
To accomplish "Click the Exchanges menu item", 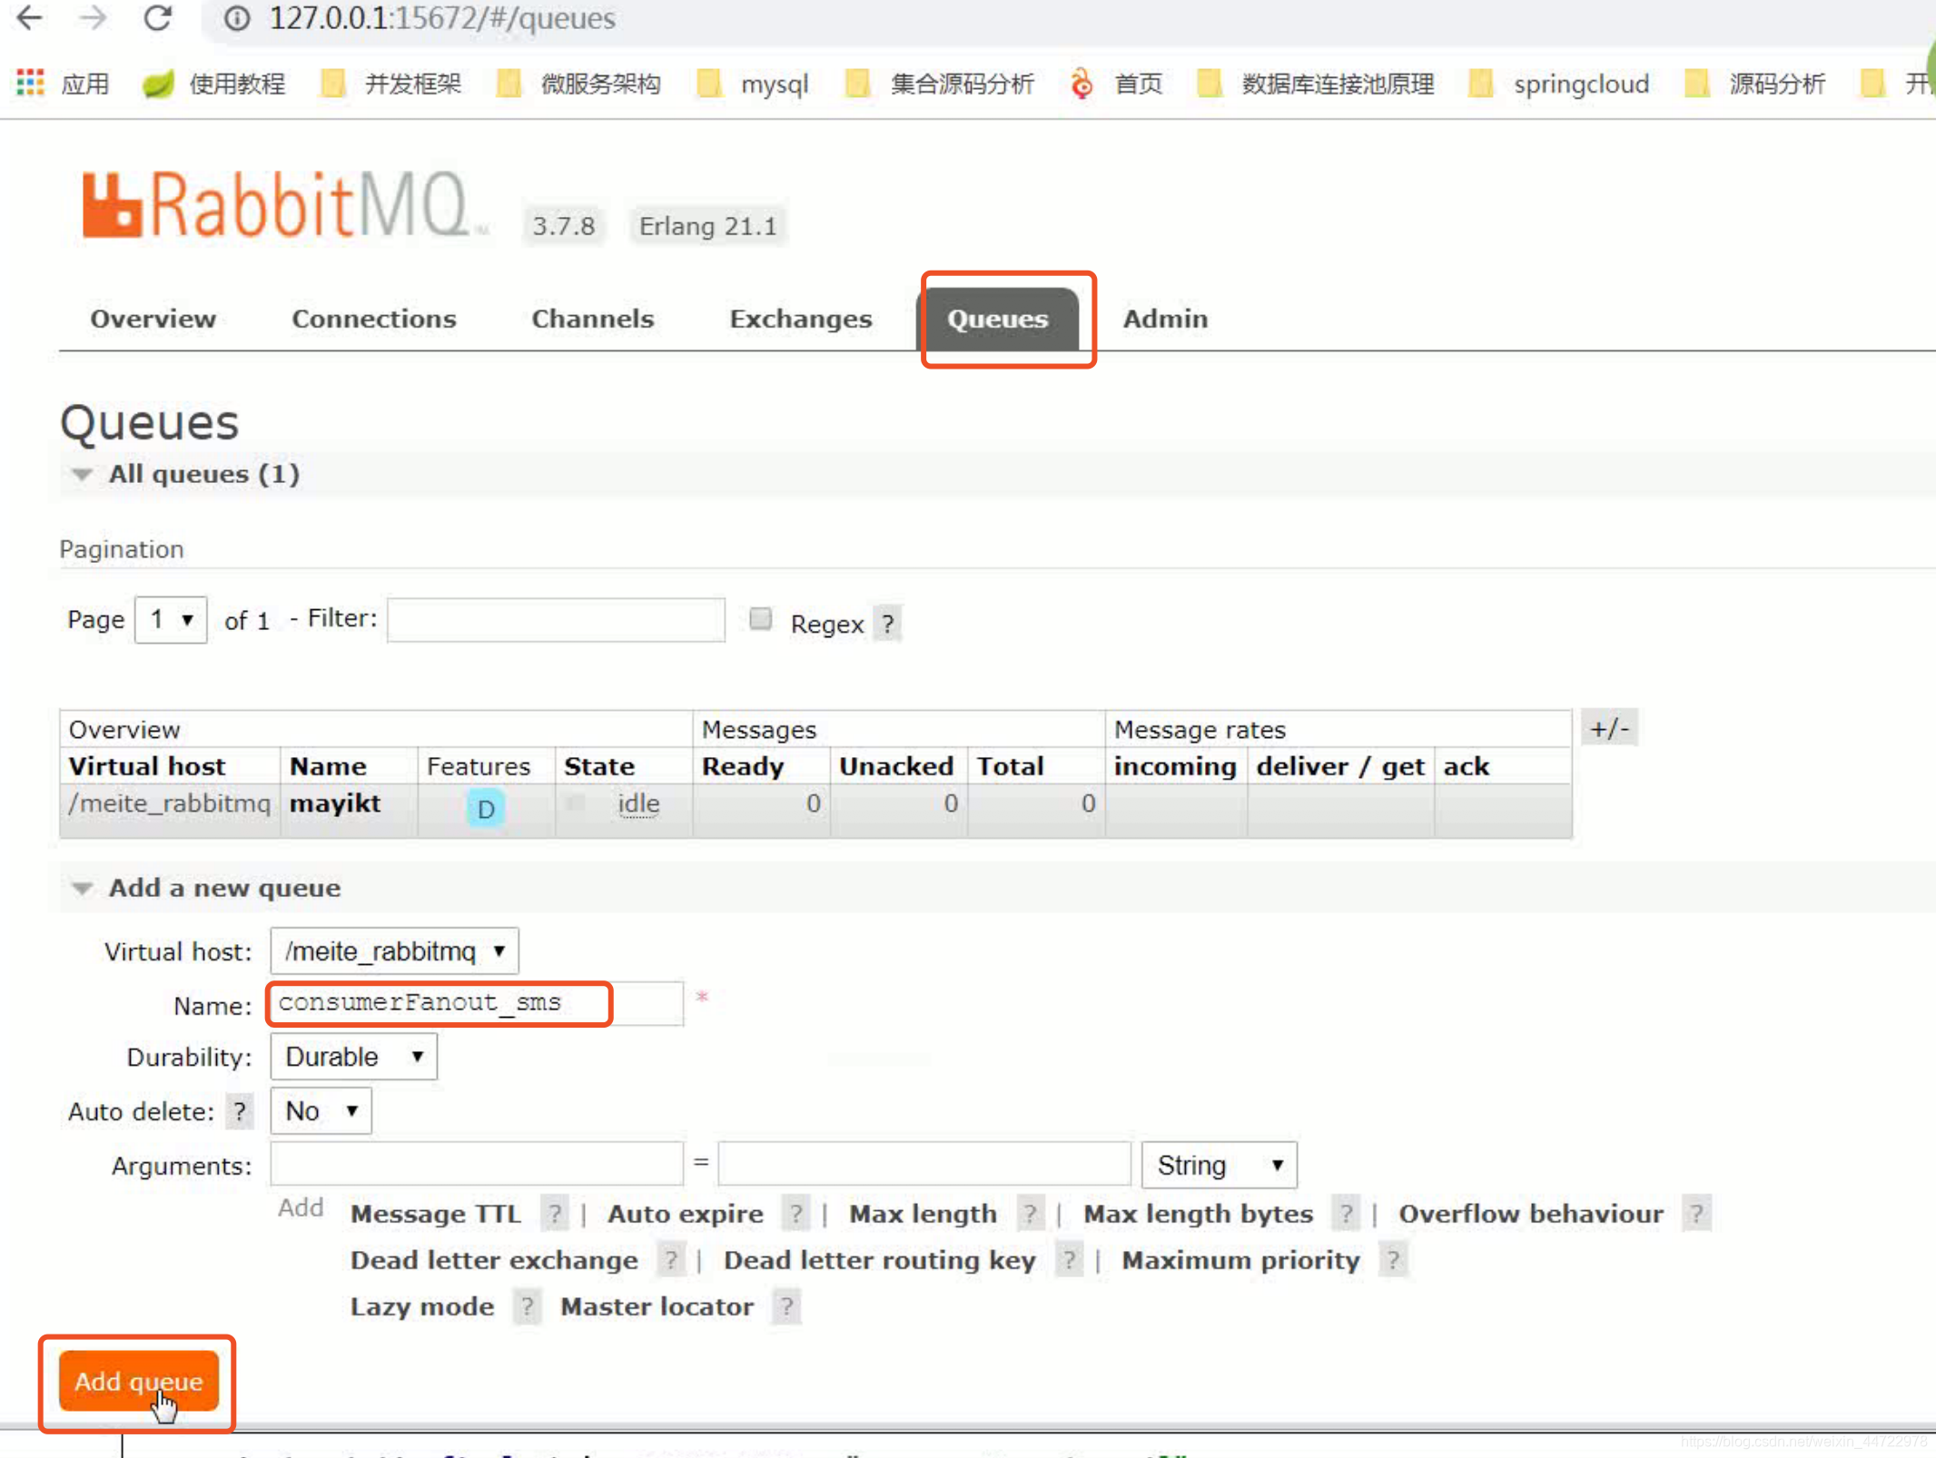I will pos(801,317).
